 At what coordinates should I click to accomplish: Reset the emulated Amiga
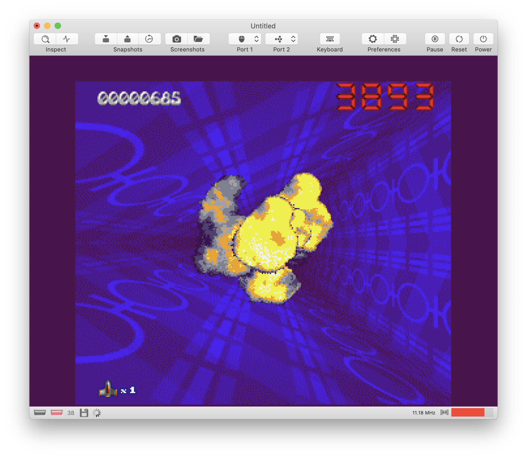(459, 39)
